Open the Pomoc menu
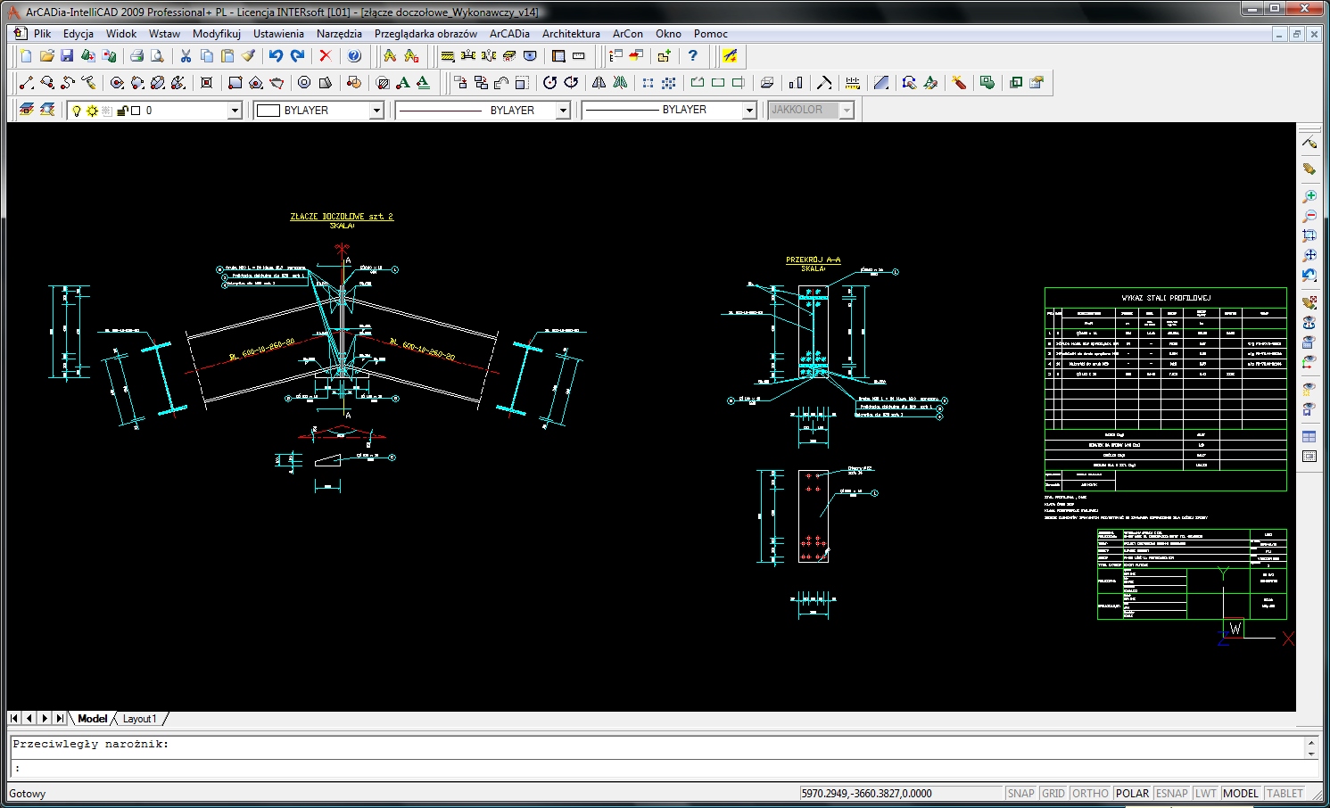 click(x=711, y=34)
